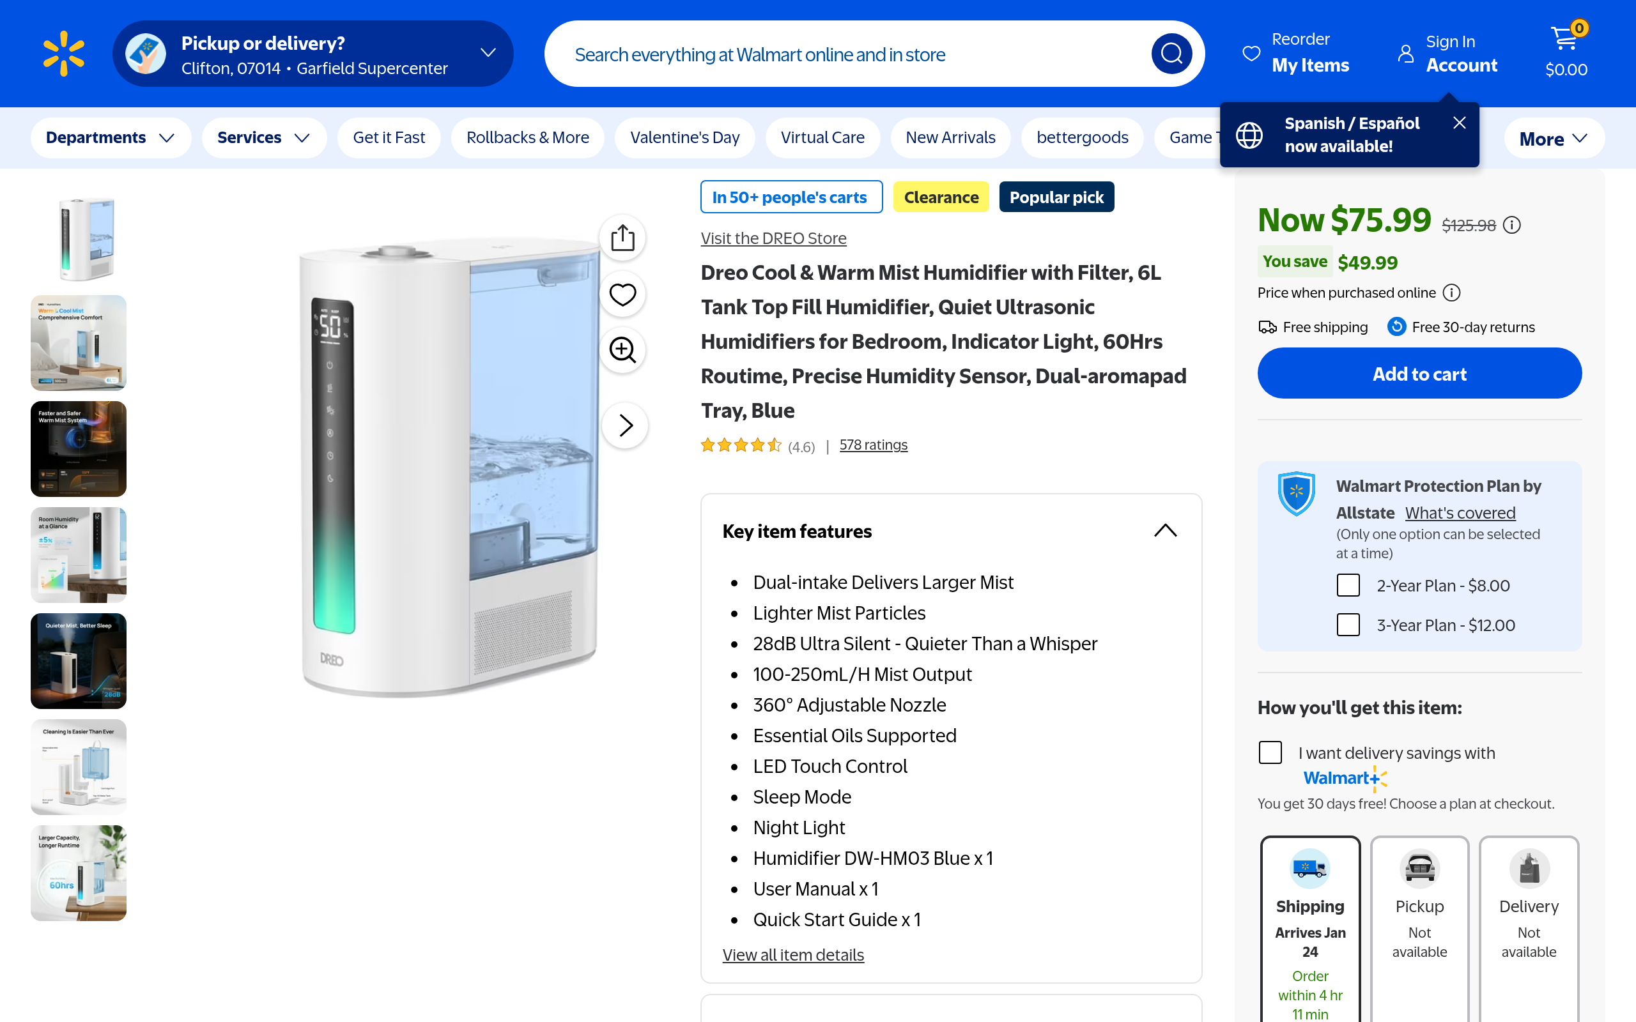Open the Rollbacks & More tab
This screenshot has height=1022, width=1636.
coord(527,138)
